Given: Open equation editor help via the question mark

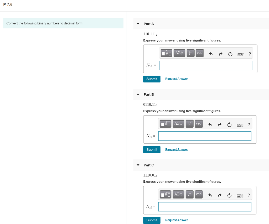Looking at the screenshot, I should pos(250,54).
